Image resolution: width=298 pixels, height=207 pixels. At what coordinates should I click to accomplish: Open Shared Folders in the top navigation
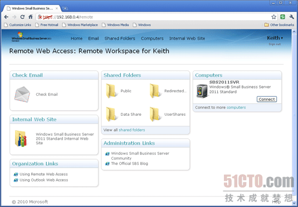click(x=120, y=38)
